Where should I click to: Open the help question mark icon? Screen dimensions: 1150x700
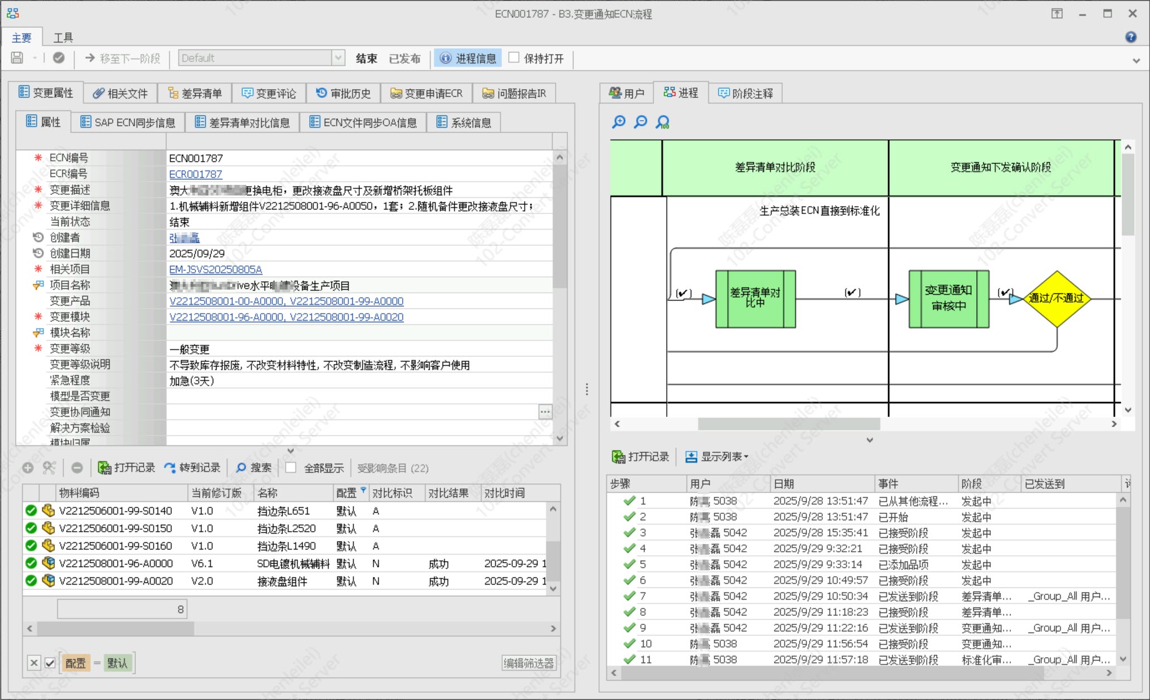tap(1130, 37)
